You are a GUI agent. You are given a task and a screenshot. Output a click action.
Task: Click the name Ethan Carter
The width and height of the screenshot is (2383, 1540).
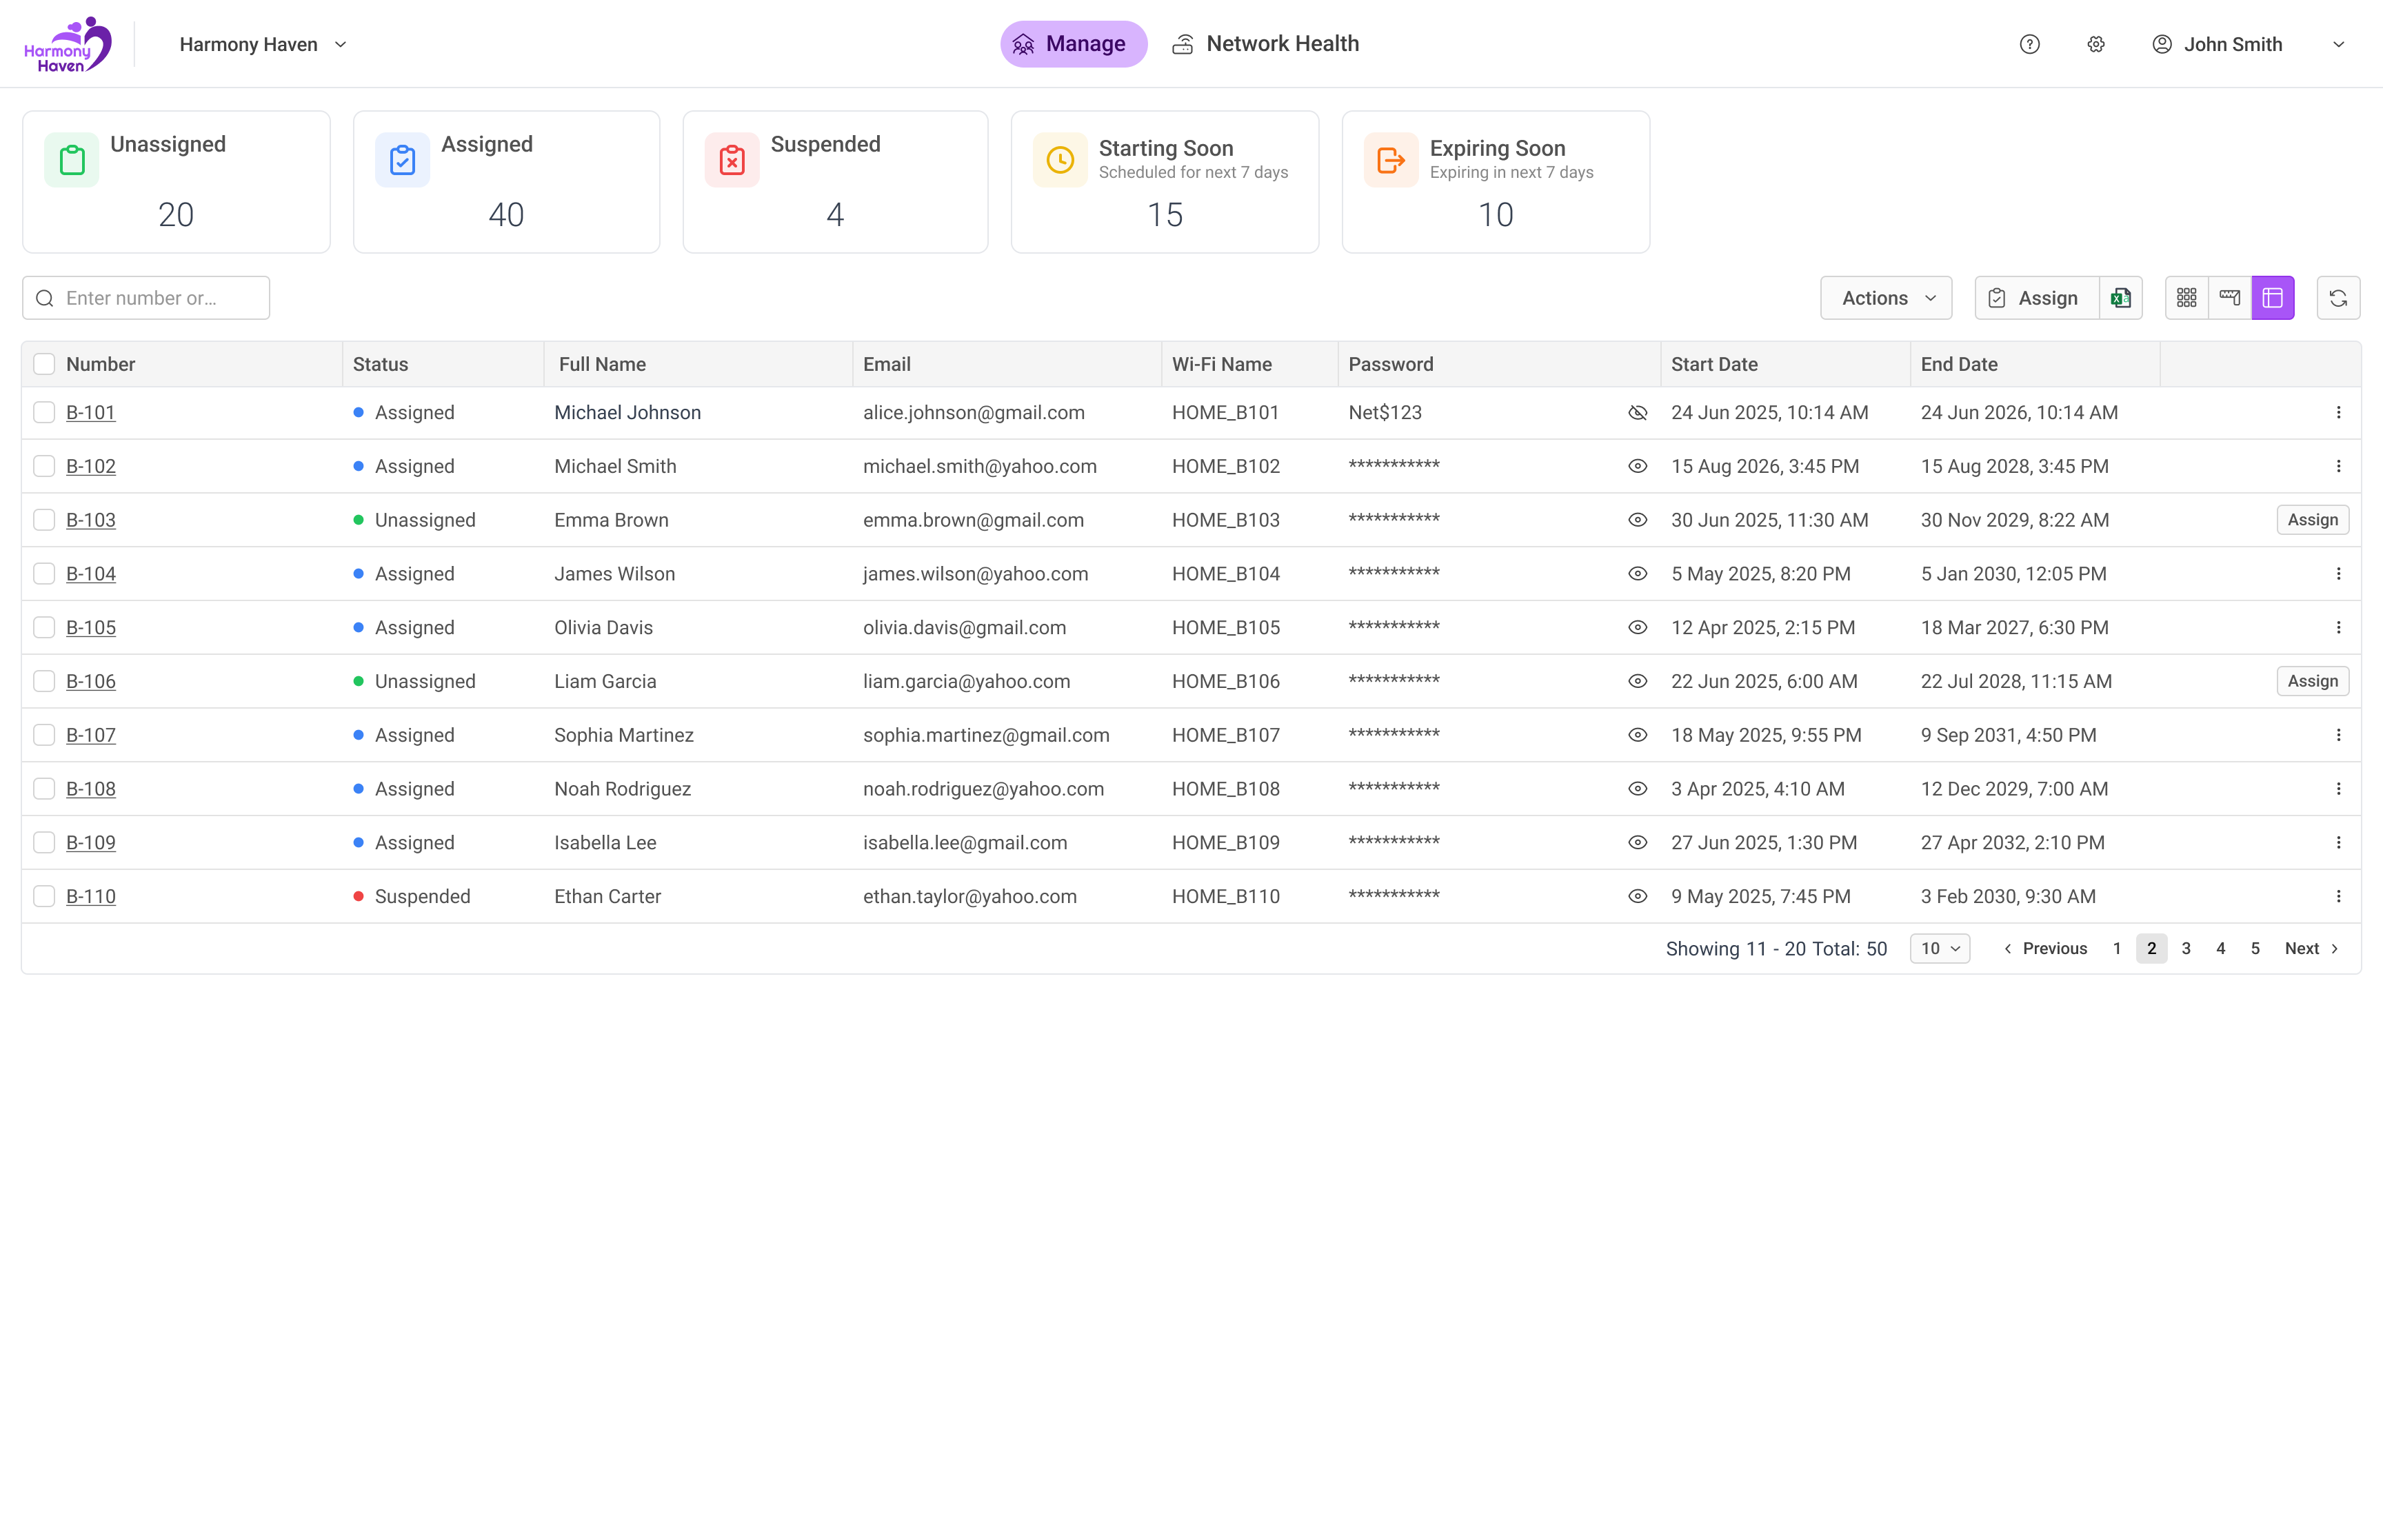pyautogui.click(x=607, y=897)
